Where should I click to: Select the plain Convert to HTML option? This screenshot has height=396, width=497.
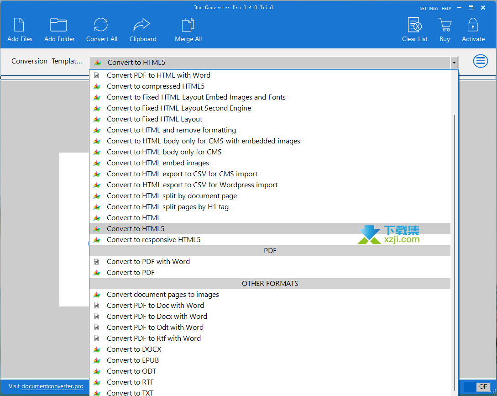pyautogui.click(x=270, y=218)
